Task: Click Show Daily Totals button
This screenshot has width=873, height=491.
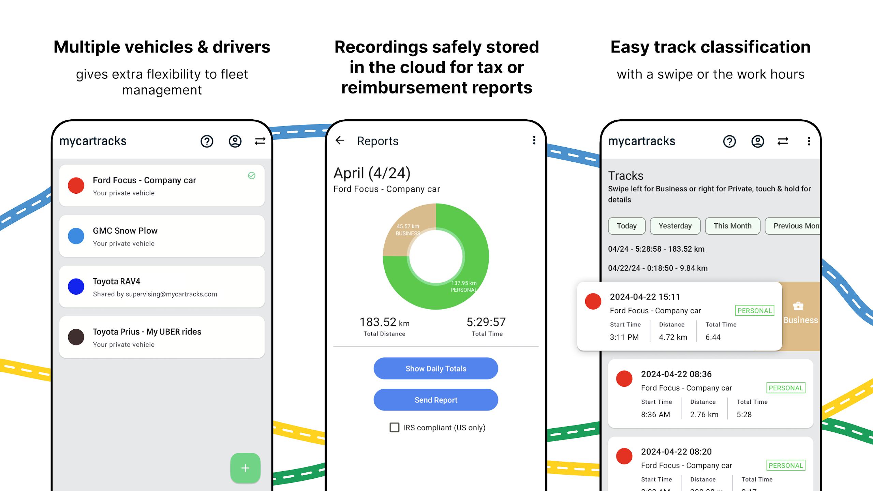Action: tap(436, 369)
